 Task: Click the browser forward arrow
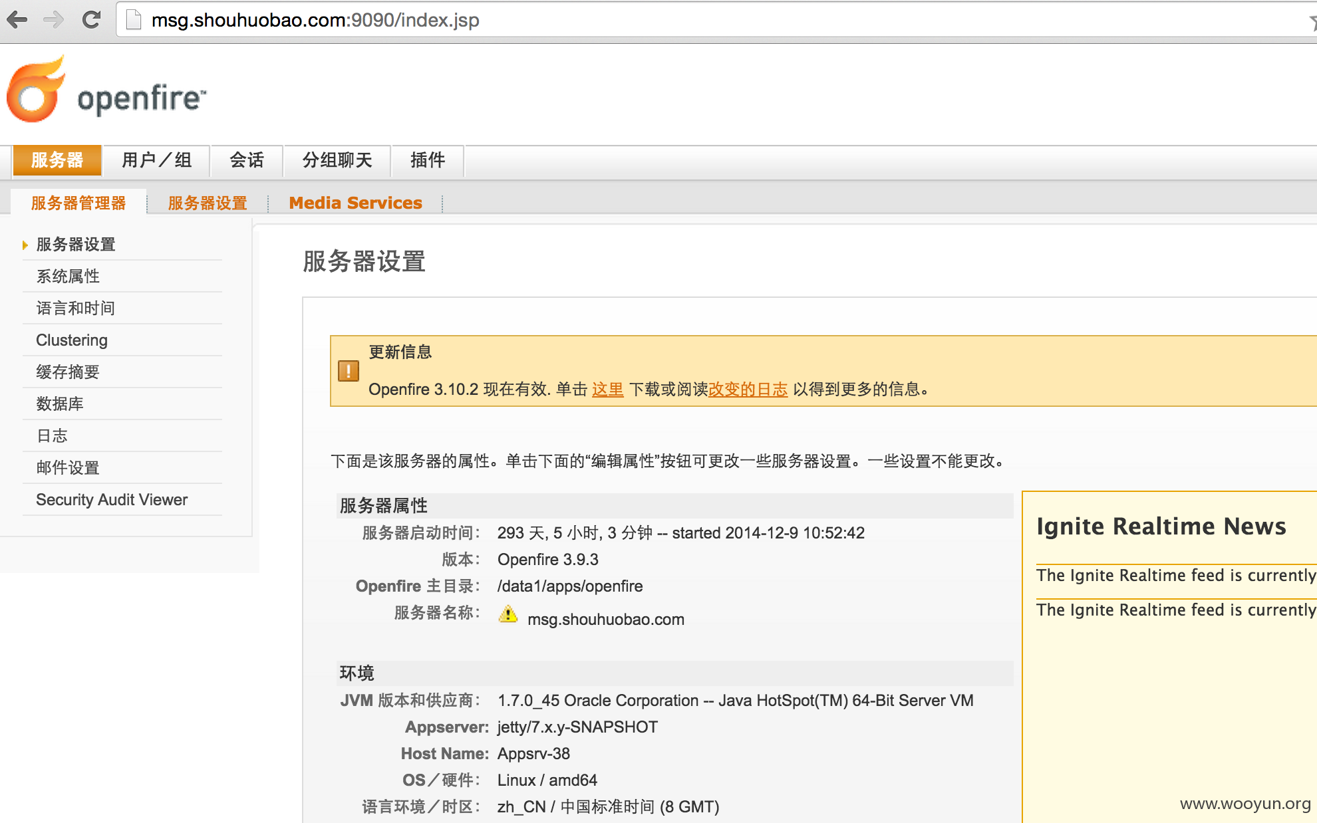53,20
